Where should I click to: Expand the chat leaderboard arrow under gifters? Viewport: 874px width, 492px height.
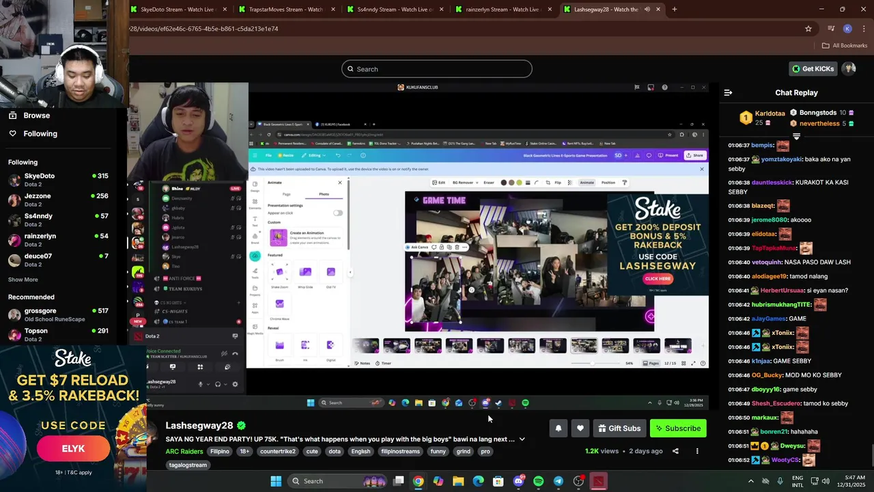click(x=796, y=136)
